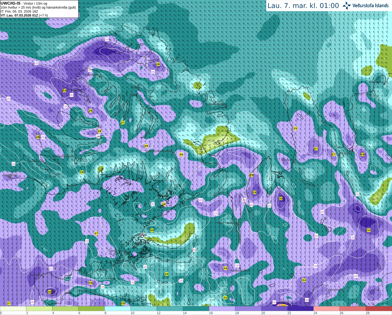Select the 8–10 m/s pale cyan legend swatch
Image resolution: width=392 pixels, height=315 pixels.
(118, 309)
